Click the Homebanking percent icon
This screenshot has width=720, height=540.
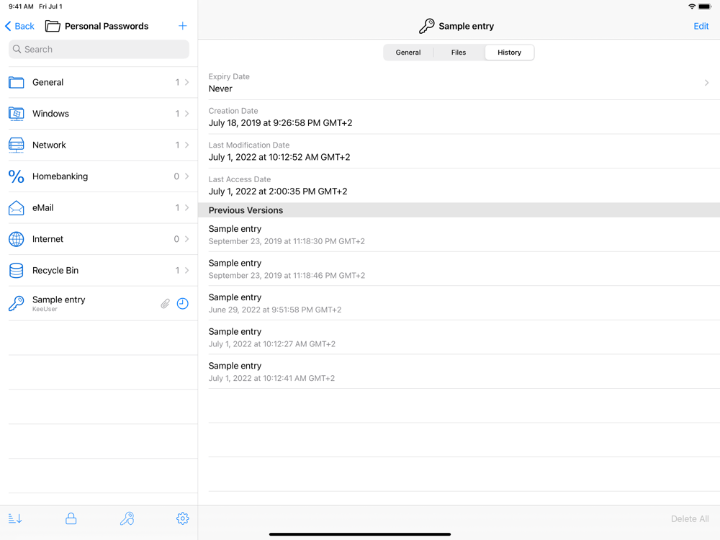[16, 176]
